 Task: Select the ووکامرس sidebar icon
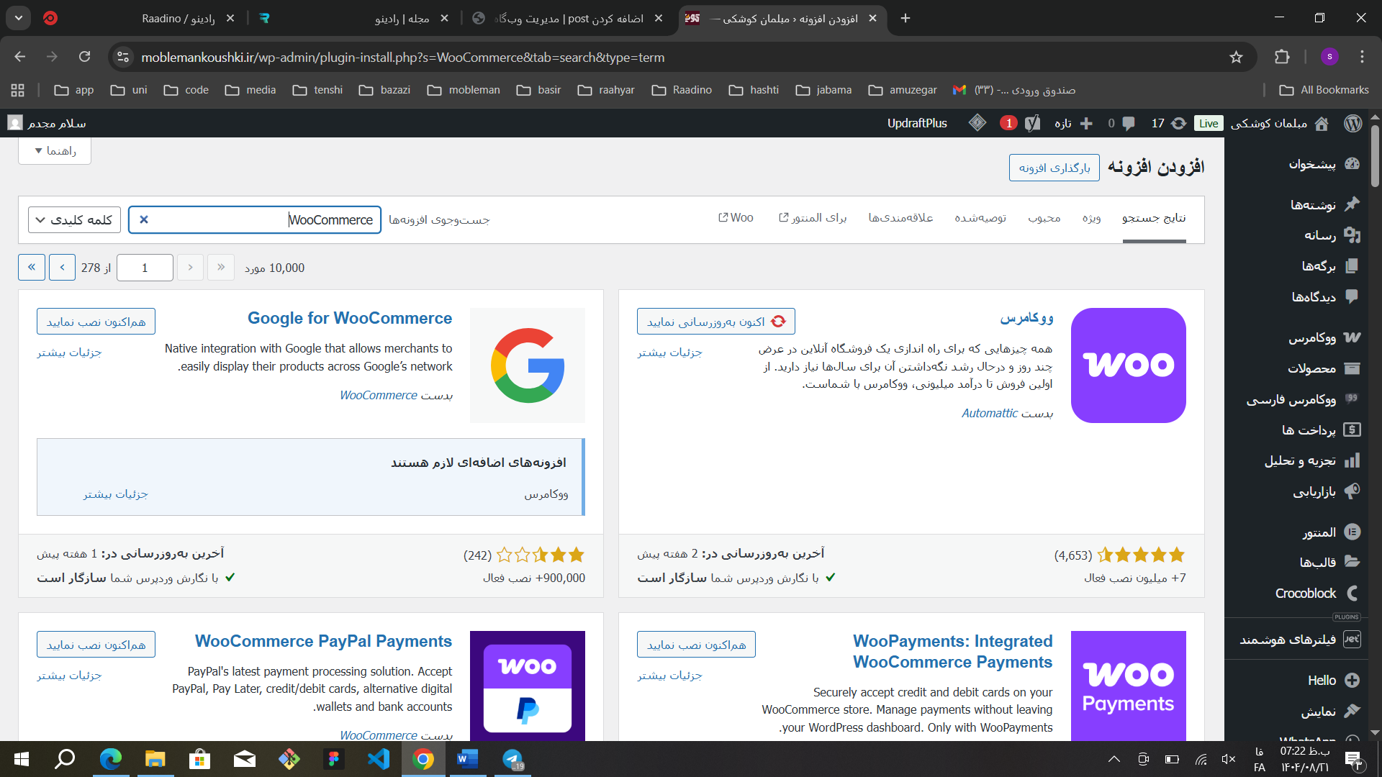point(1352,337)
